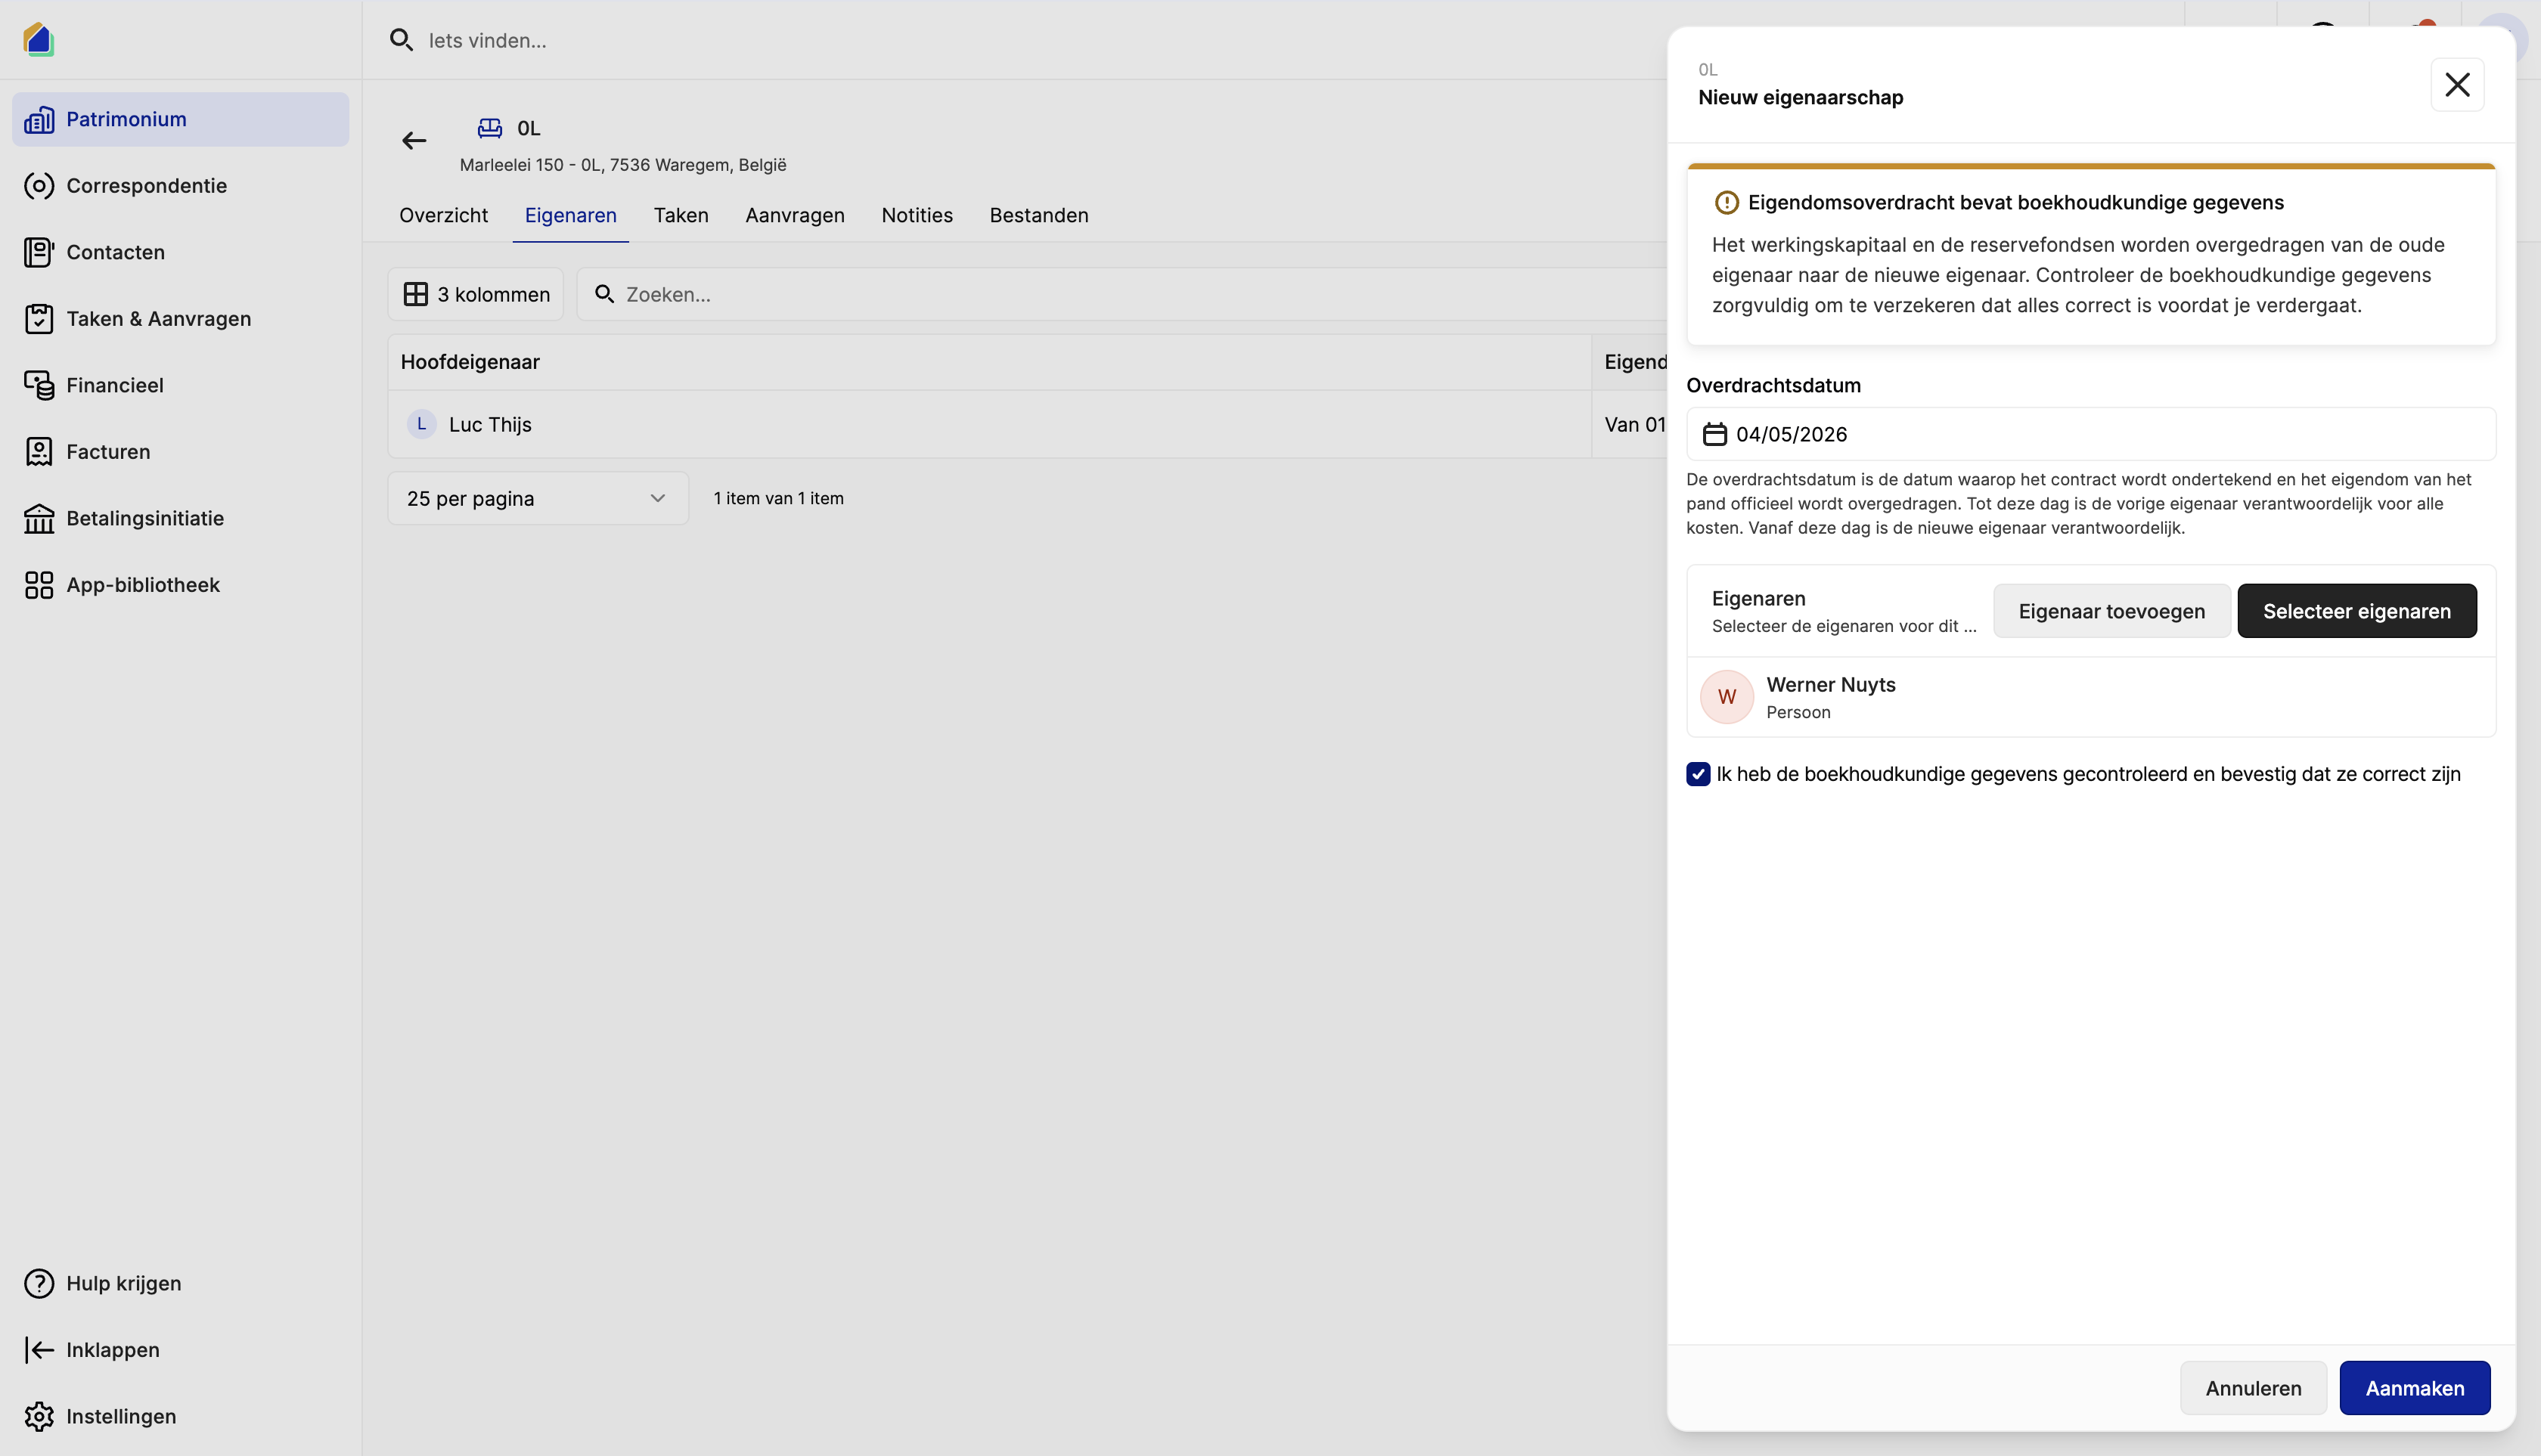Go to Correspondentie section
This screenshot has width=2541, height=1456.
coord(180,186)
